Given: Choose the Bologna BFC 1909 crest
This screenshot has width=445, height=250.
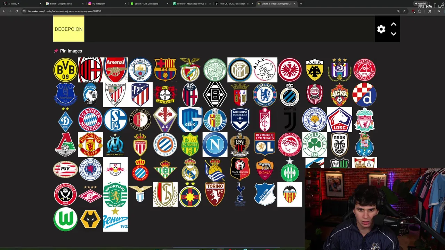Looking at the screenshot, I should point(190,95).
